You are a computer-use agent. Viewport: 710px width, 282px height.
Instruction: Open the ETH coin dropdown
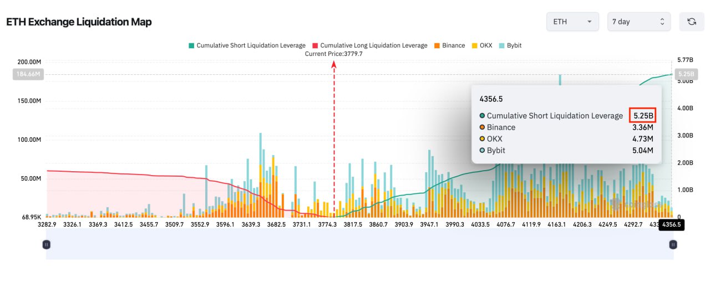(572, 22)
